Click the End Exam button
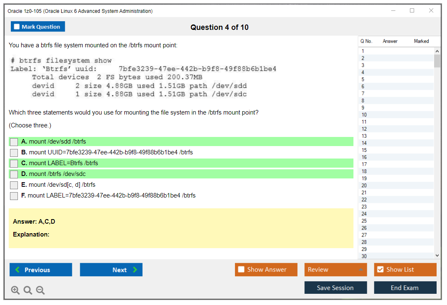Image resolution: width=447 pixels, height=305 pixels. click(405, 288)
